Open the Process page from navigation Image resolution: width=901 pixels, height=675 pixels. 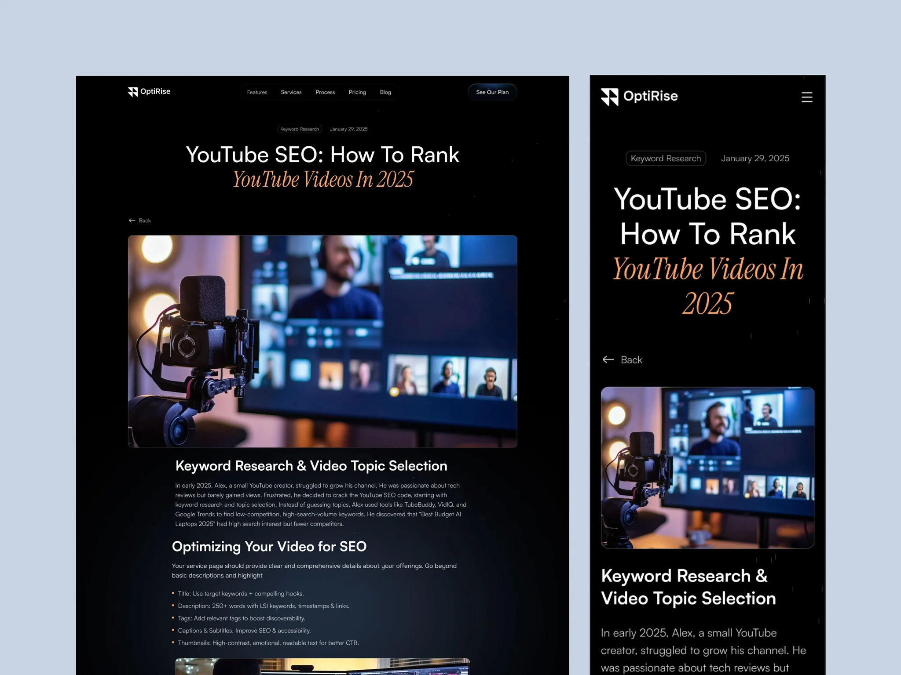pos(325,92)
